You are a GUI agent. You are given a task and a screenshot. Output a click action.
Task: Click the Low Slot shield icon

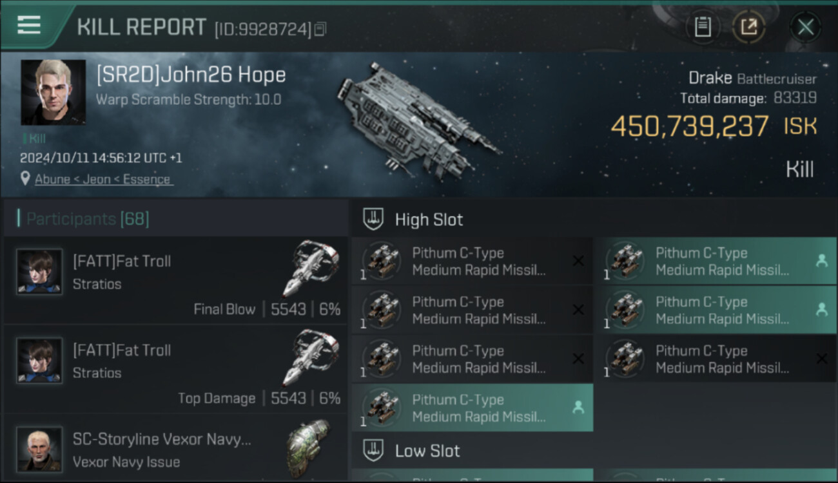[x=374, y=450]
